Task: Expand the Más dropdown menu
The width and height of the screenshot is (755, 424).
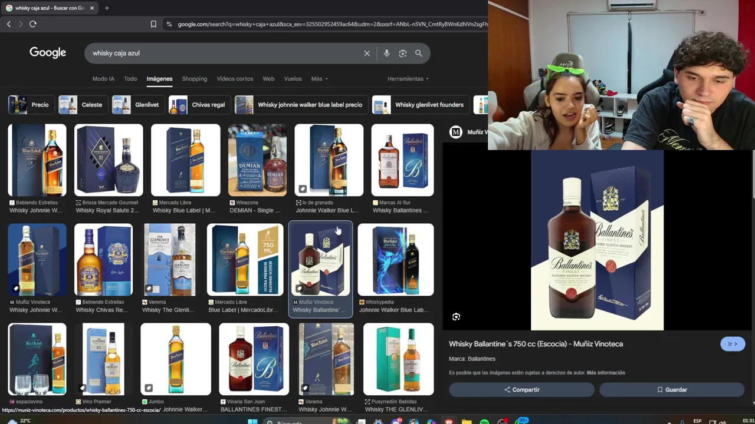Action: [x=319, y=78]
